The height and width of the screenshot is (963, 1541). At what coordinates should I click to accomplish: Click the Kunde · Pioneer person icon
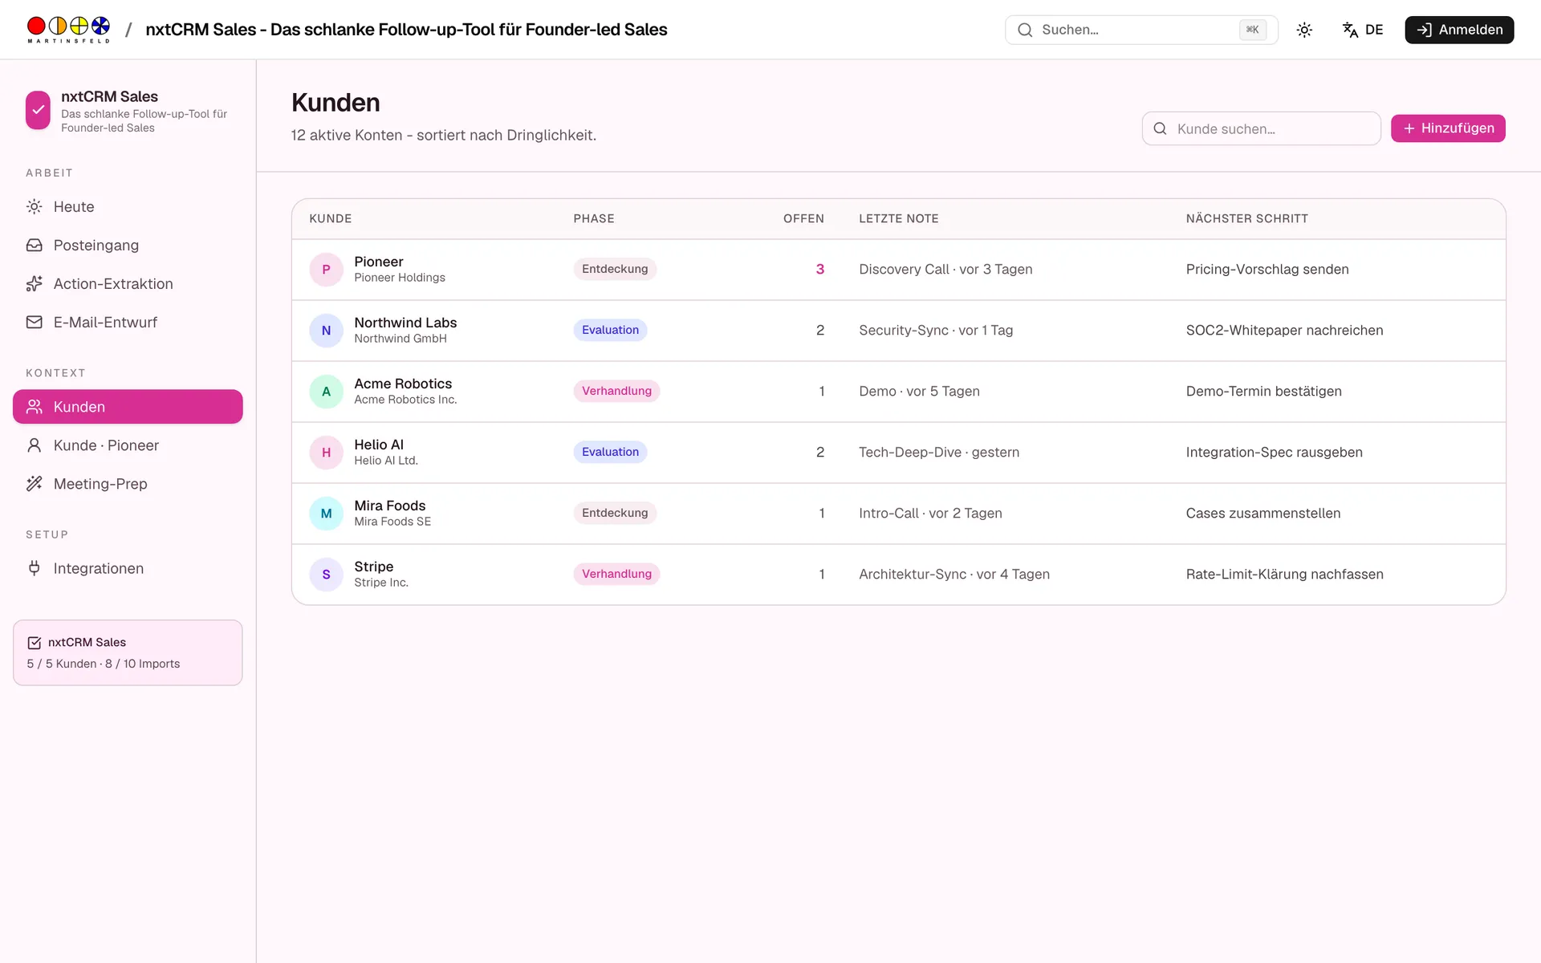click(34, 445)
